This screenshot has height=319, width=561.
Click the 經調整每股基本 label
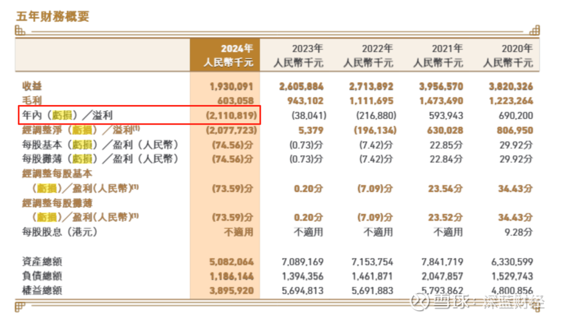pos(57,174)
